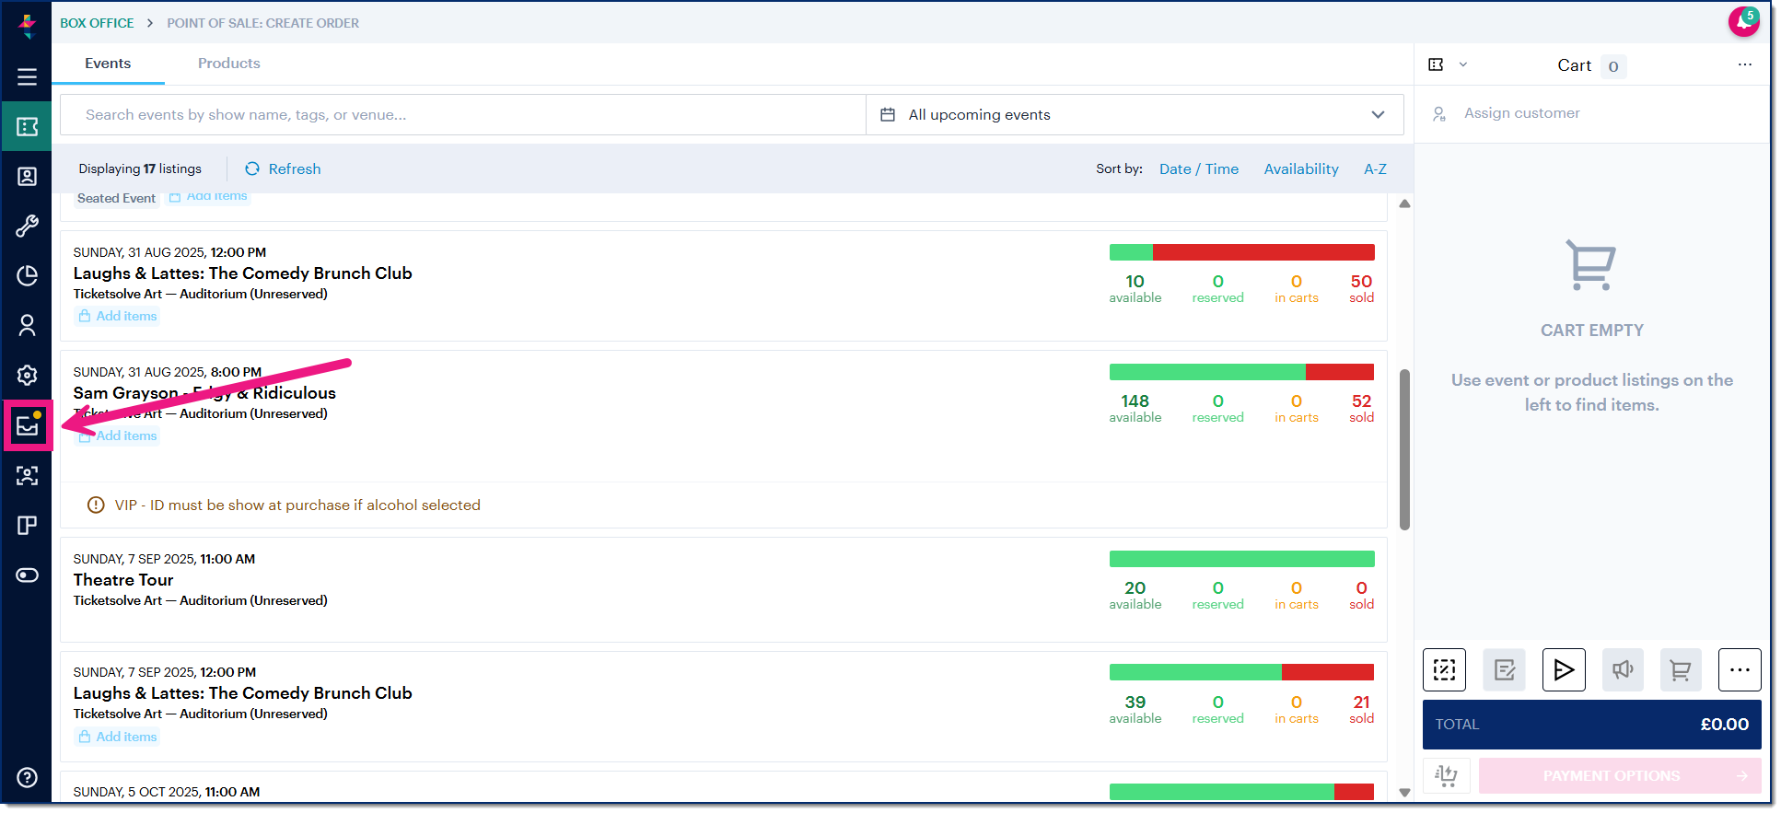Click the edit note cart button

point(1504,669)
